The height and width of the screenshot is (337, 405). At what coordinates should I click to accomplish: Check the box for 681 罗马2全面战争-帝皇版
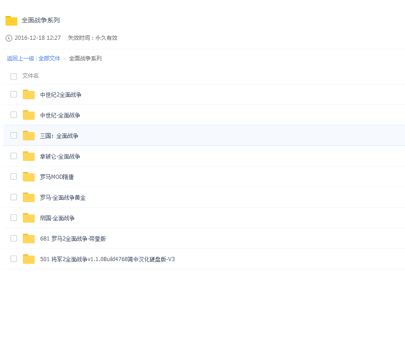tap(14, 238)
